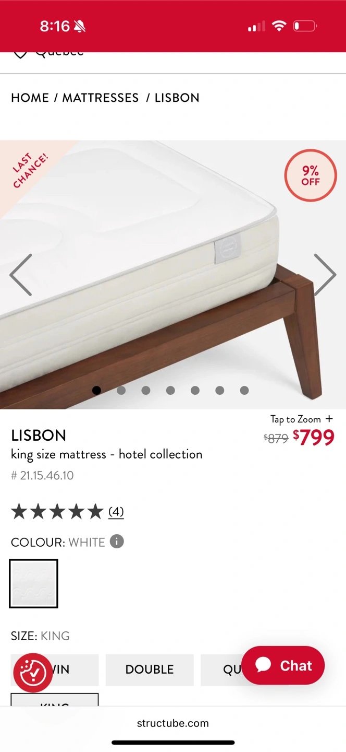Screen dimensions: 346x752
Task: Open the (4) reviews link
Action: click(x=116, y=511)
